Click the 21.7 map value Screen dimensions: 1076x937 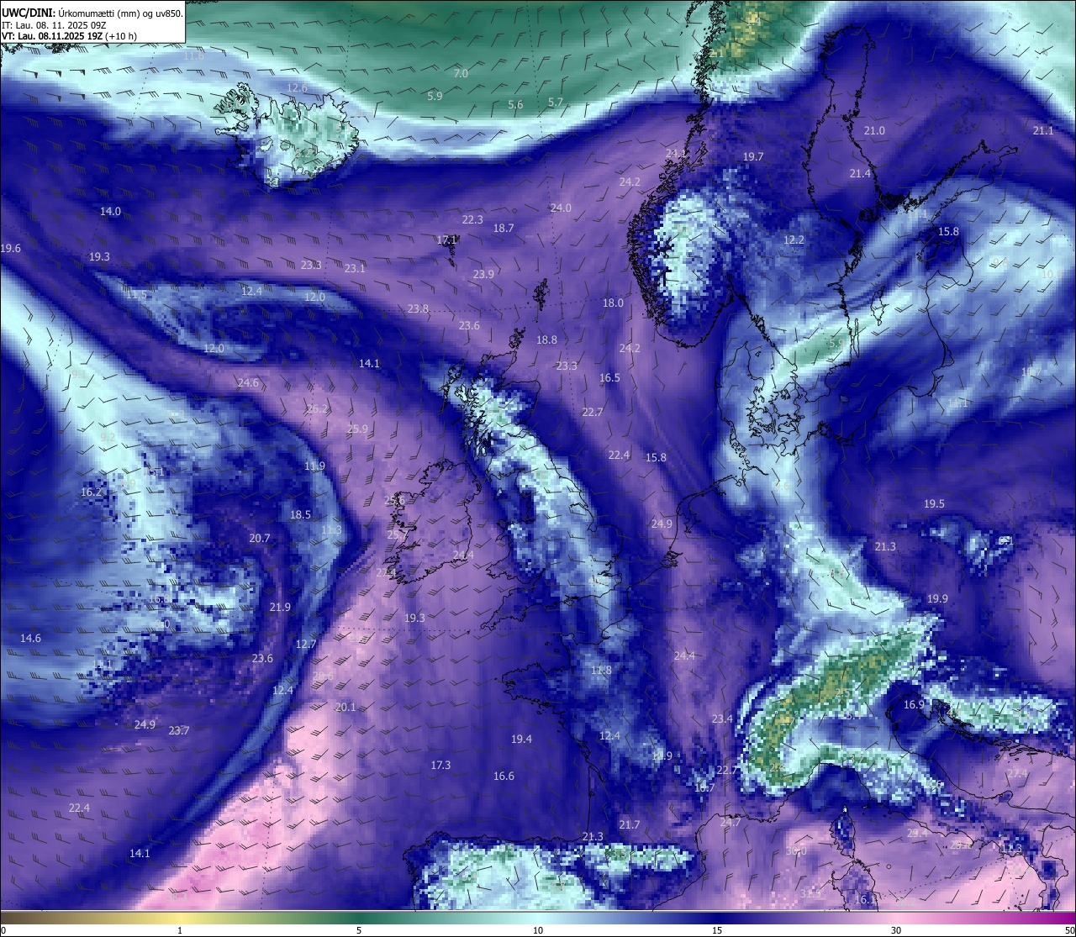click(x=629, y=825)
